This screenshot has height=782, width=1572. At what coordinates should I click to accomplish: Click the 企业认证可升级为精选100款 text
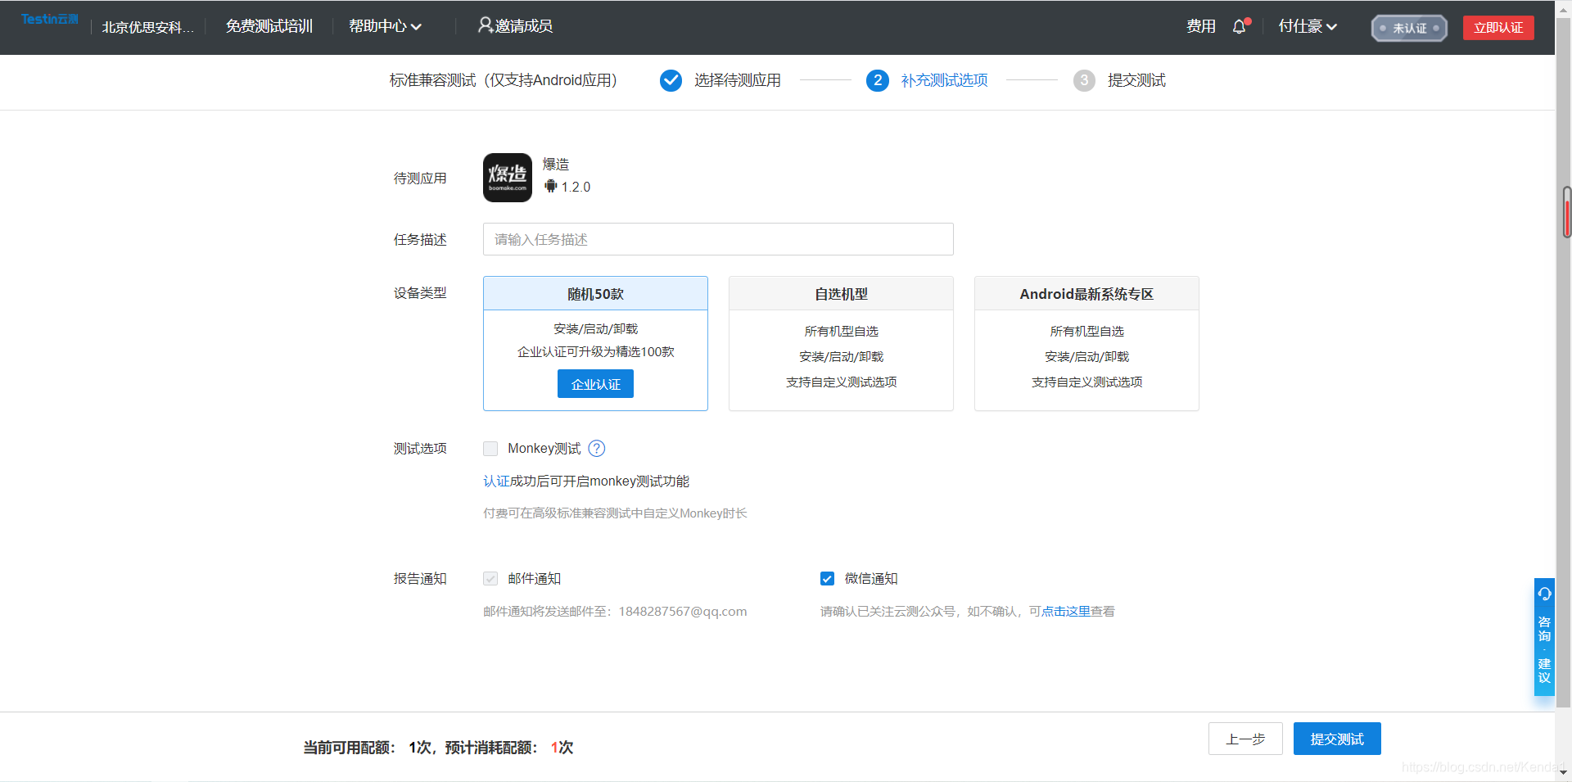tap(595, 351)
